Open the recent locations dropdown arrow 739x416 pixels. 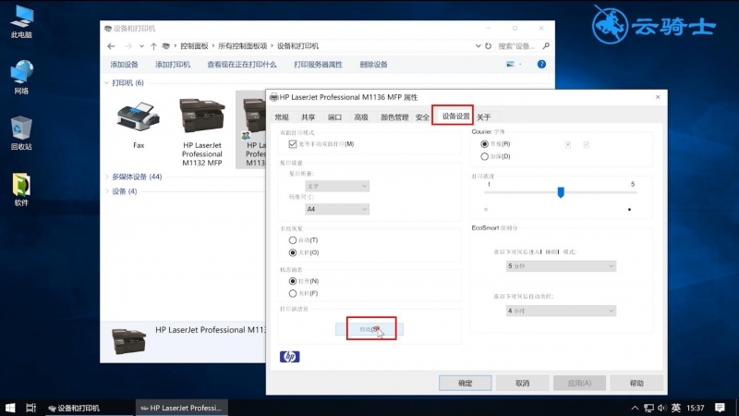(141, 46)
